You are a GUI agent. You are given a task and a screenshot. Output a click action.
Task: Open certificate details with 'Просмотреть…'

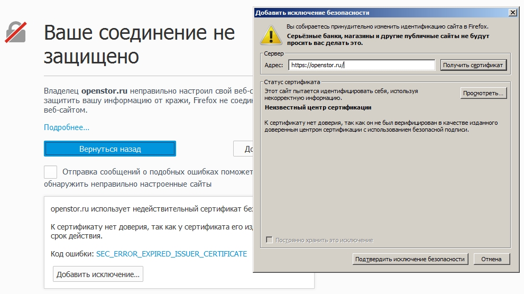pos(483,93)
